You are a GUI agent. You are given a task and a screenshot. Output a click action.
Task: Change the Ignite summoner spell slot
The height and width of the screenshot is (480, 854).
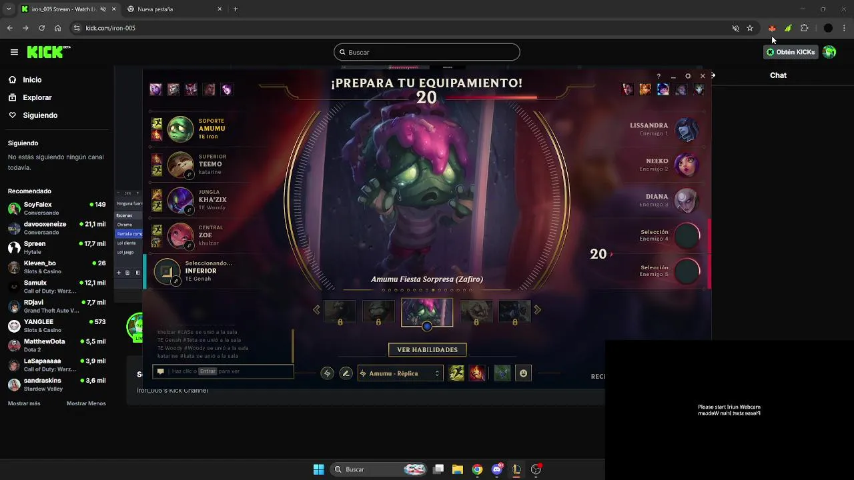click(x=476, y=373)
